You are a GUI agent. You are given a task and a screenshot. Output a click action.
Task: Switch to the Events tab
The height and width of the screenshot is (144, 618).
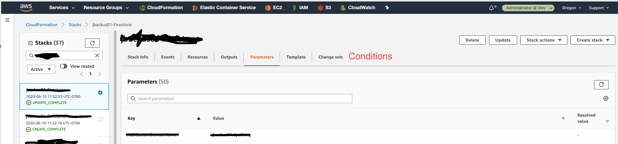(168, 57)
